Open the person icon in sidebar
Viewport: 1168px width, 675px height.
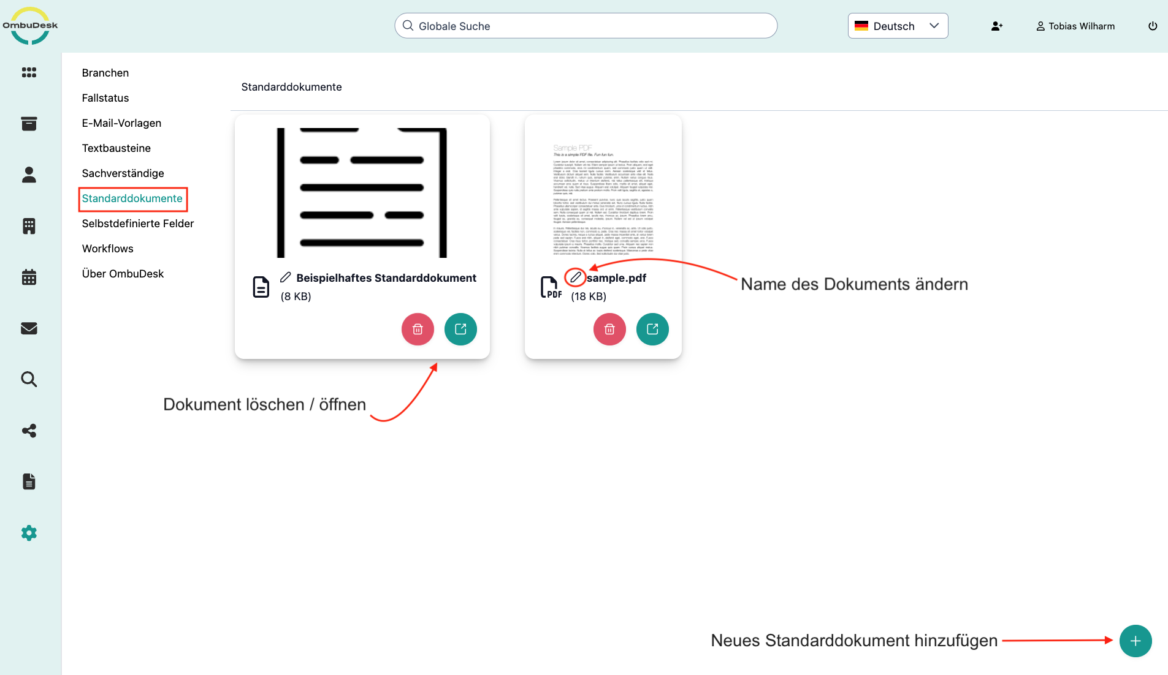click(29, 175)
